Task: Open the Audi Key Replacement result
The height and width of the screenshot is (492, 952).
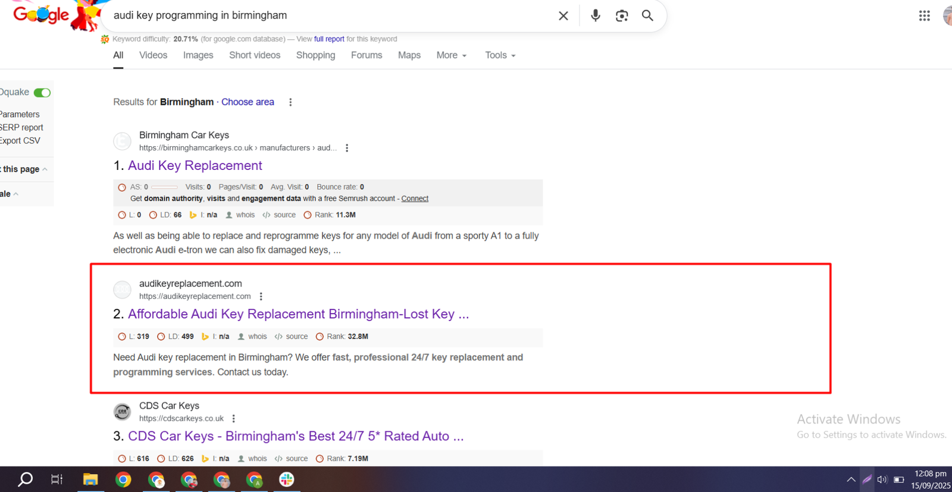Action: click(x=195, y=166)
